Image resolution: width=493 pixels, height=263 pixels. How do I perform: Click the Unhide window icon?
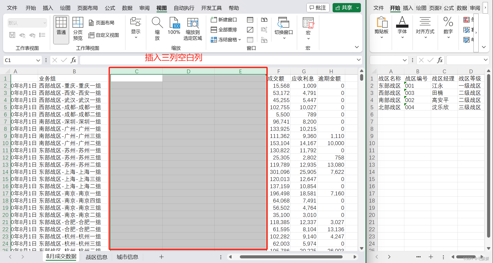point(250,40)
